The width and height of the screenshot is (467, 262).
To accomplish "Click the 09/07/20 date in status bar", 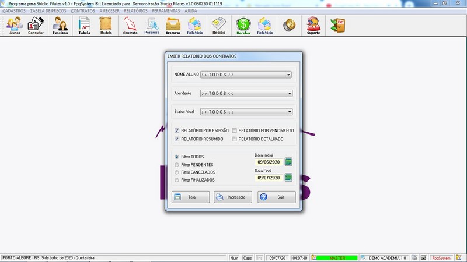I will coord(277,258).
